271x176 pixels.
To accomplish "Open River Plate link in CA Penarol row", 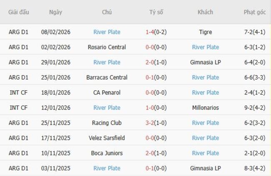I will [205, 92].
